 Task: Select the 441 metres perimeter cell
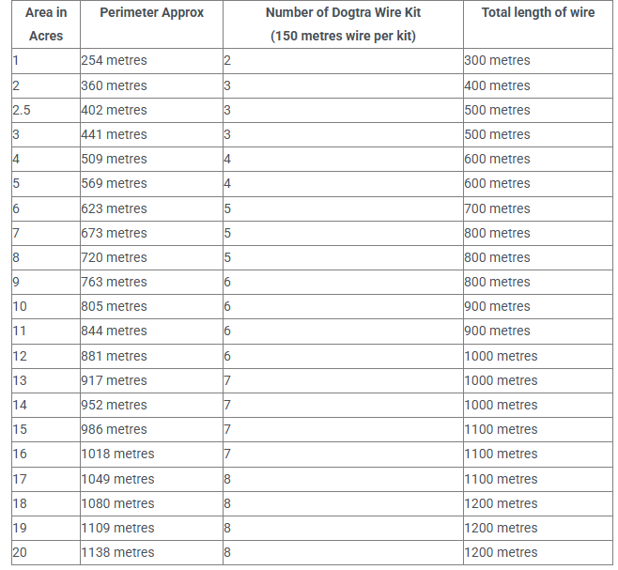115,134
